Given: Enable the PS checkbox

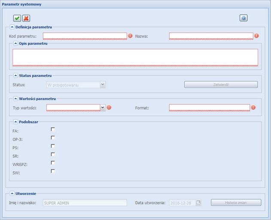Looking at the screenshot, I should point(53,146).
